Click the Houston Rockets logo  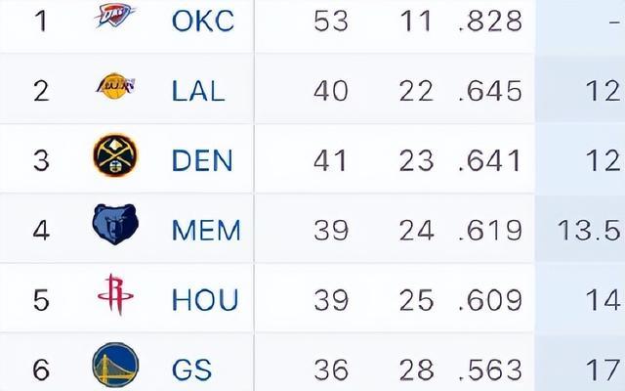click(x=115, y=294)
